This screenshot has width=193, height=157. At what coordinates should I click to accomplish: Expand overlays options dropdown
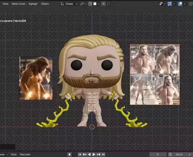(185, 4)
